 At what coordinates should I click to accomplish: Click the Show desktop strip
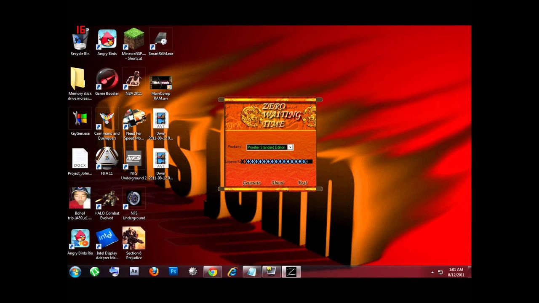[470, 272]
